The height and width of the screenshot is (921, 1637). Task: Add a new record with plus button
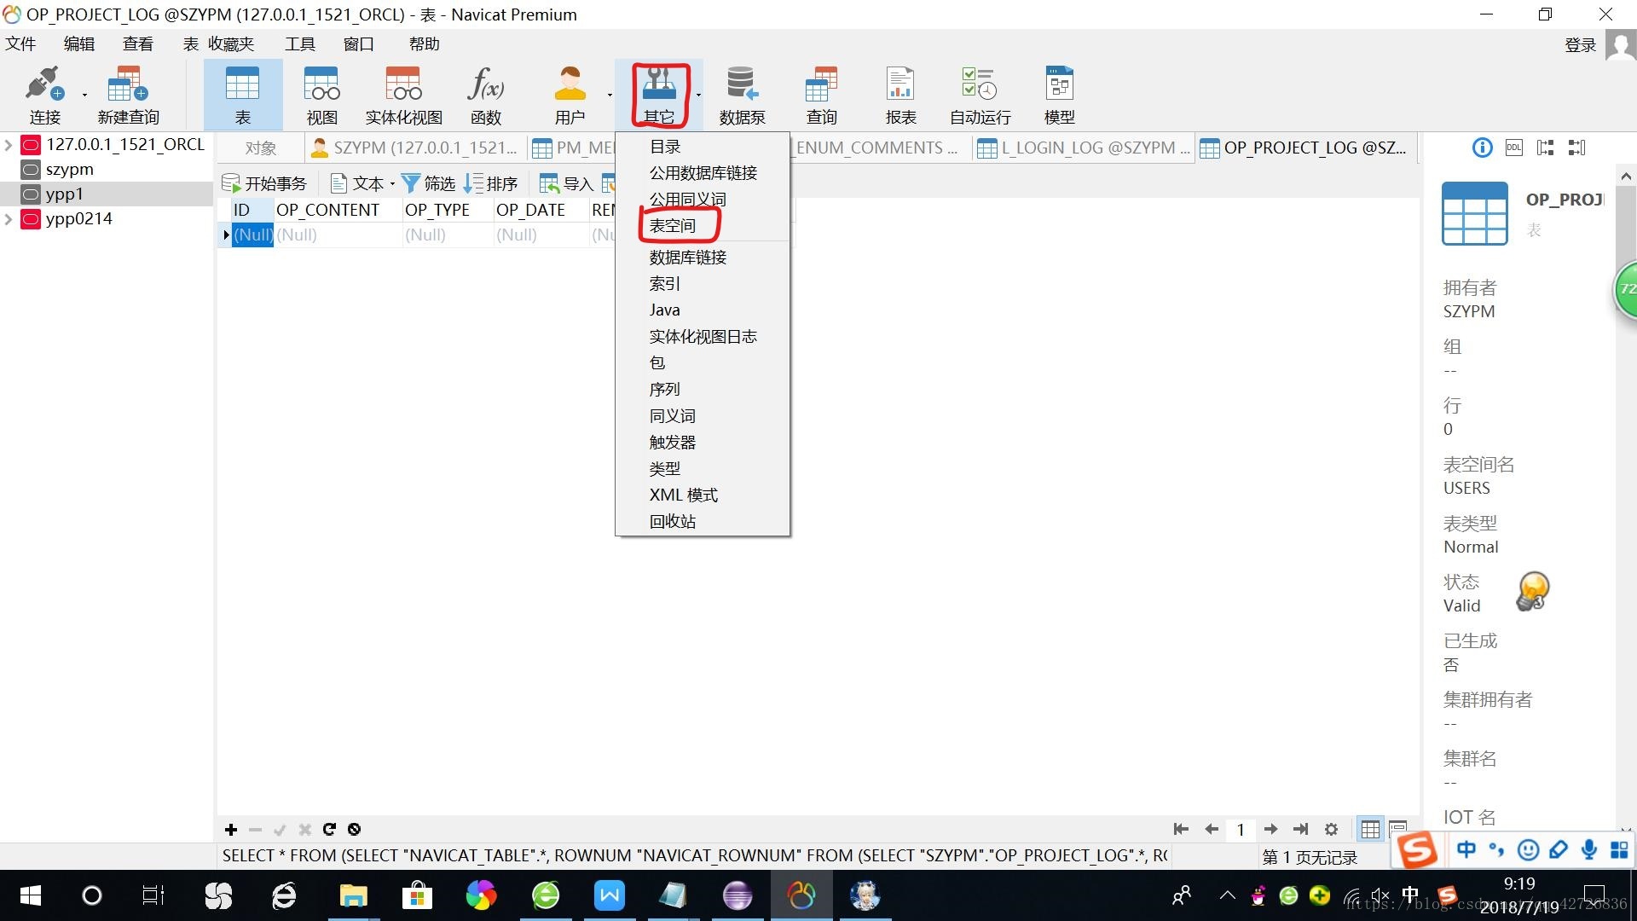tap(231, 829)
